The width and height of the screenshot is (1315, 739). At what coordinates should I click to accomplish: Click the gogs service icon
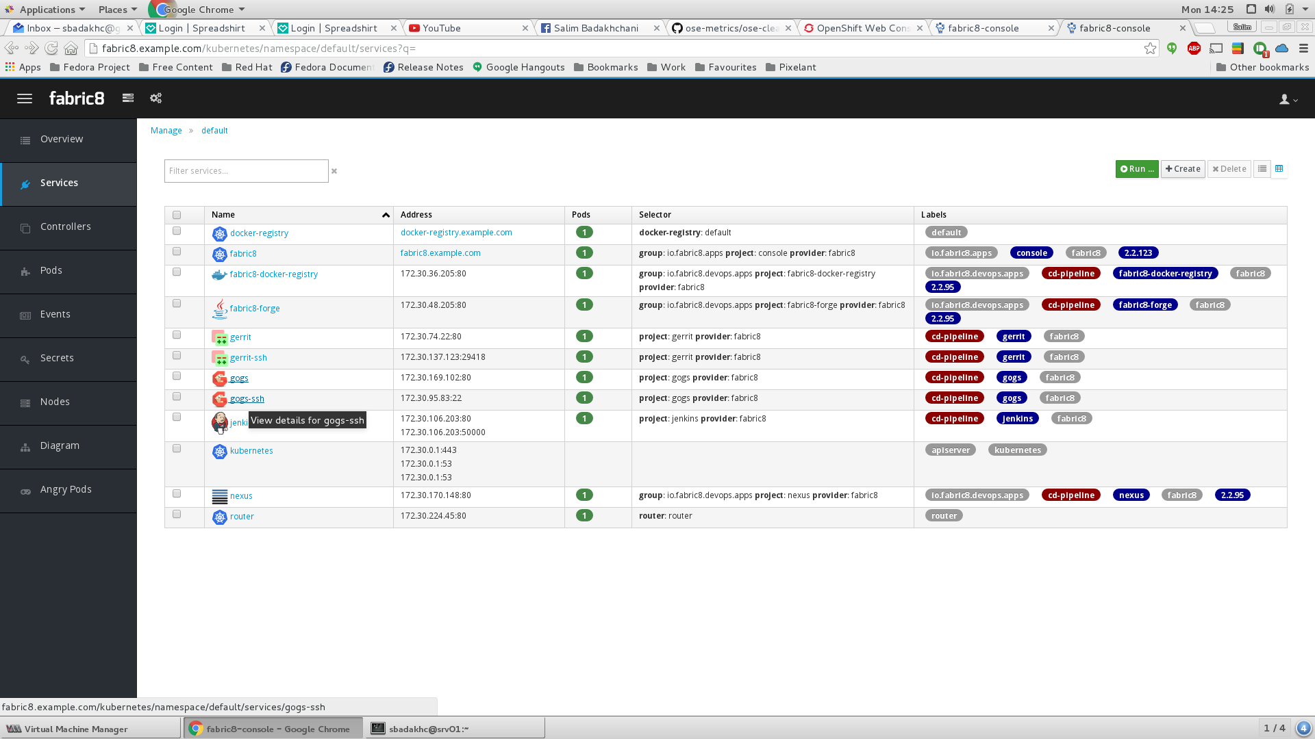[219, 379]
